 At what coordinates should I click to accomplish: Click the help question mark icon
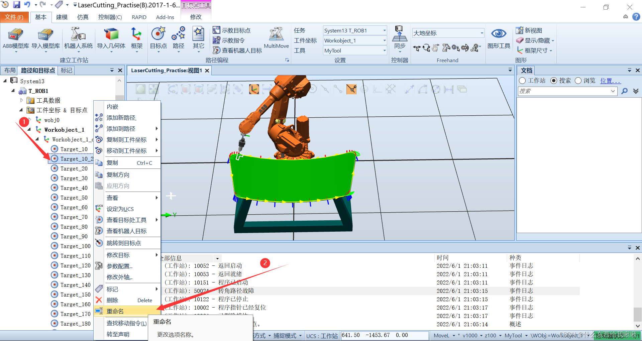point(636,17)
